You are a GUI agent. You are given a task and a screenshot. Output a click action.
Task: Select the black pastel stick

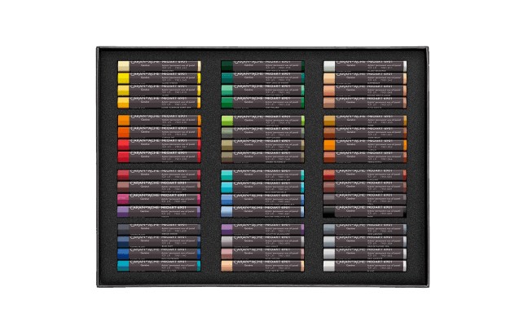pos(365,212)
